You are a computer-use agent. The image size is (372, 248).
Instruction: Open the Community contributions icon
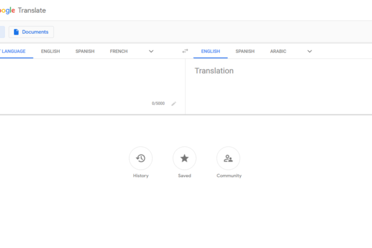(228, 158)
